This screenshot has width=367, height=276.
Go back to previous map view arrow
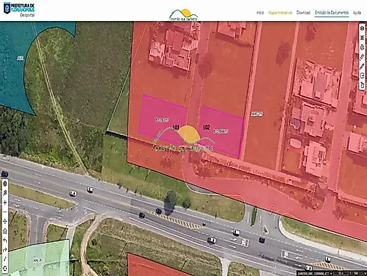pyautogui.click(x=4, y=240)
